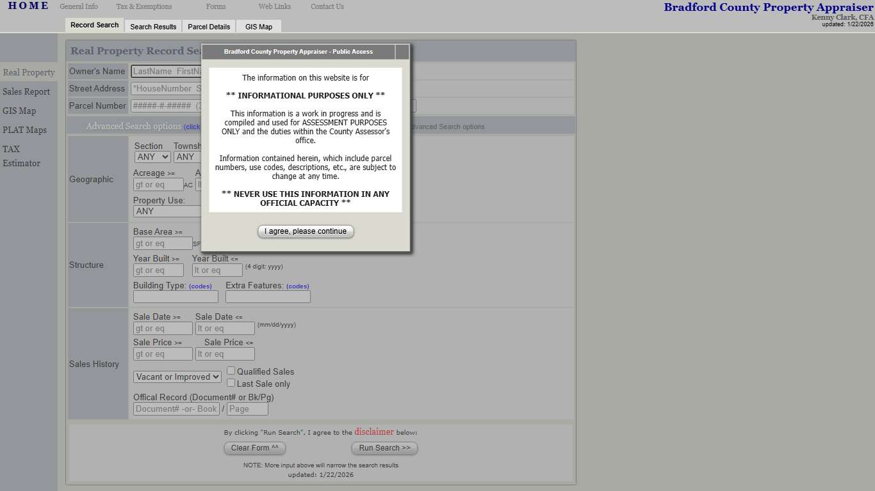Click the red disclaimer link
Viewport: 875px width, 491px height.
(x=374, y=432)
